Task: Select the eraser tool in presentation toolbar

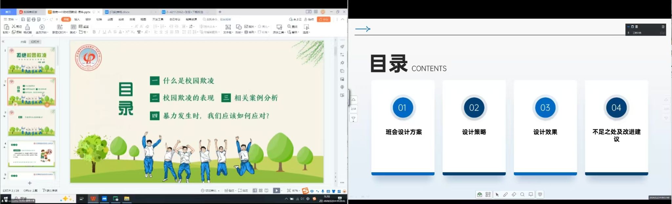Action: pyautogui.click(x=514, y=195)
